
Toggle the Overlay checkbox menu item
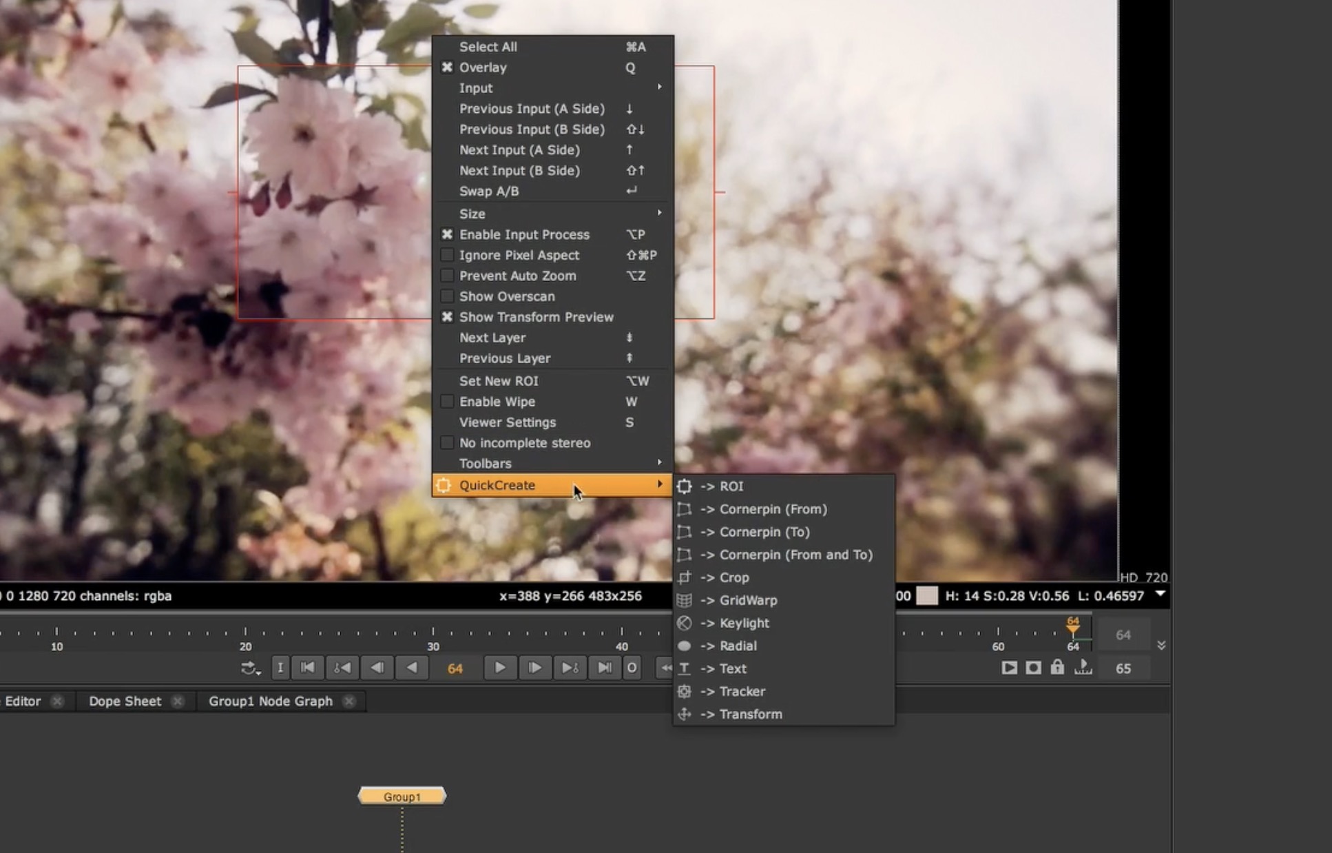pyautogui.click(x=483, y=68)
